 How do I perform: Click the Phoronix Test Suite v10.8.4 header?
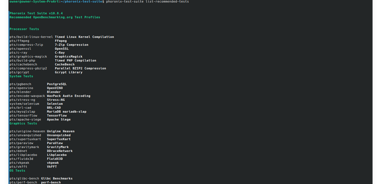coord(36,13)
